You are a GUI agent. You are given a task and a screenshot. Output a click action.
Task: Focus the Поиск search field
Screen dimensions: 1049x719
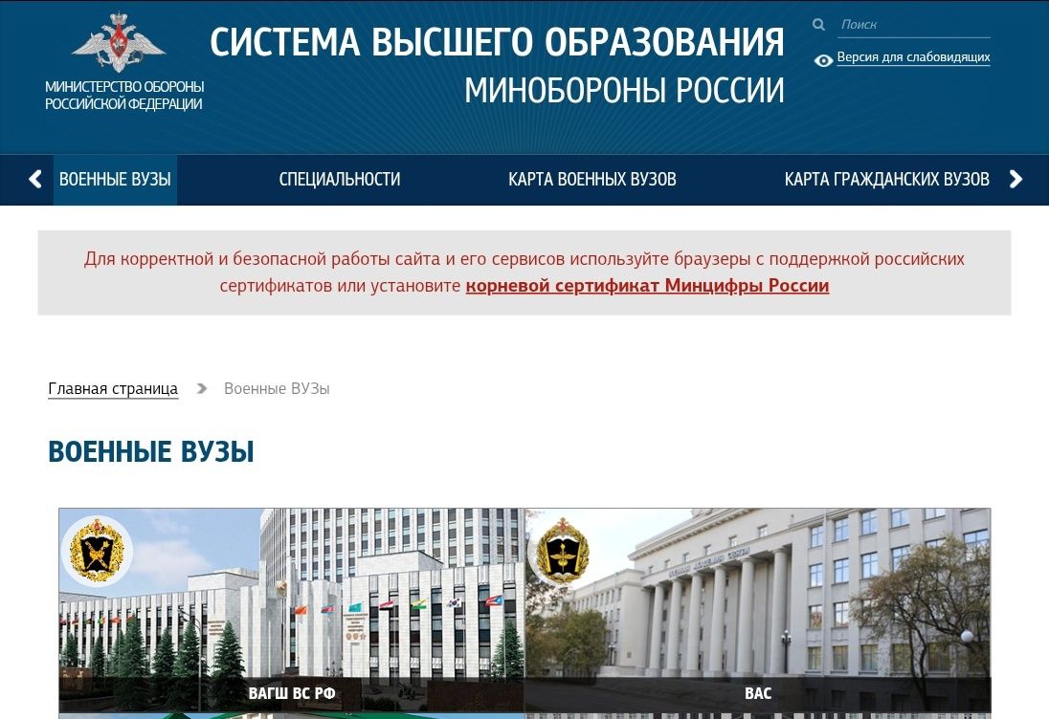(x=913, y=25)
